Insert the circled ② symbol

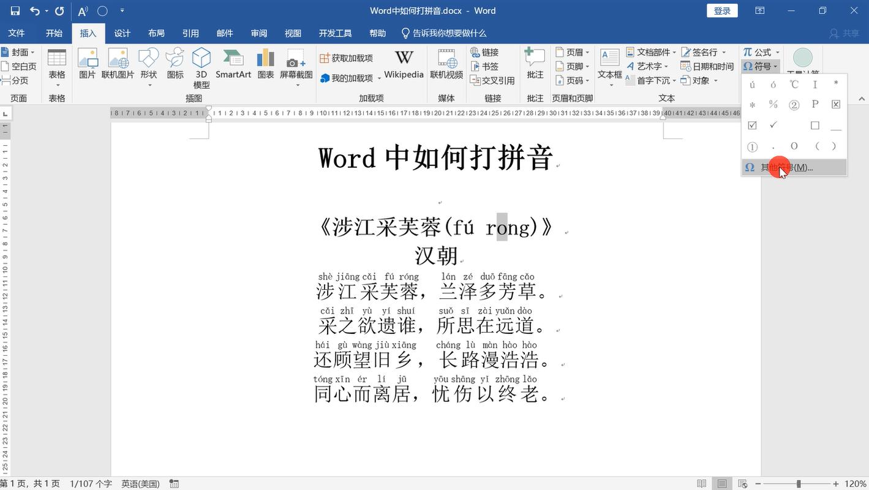pyautogui.click(x=794, y=105)
